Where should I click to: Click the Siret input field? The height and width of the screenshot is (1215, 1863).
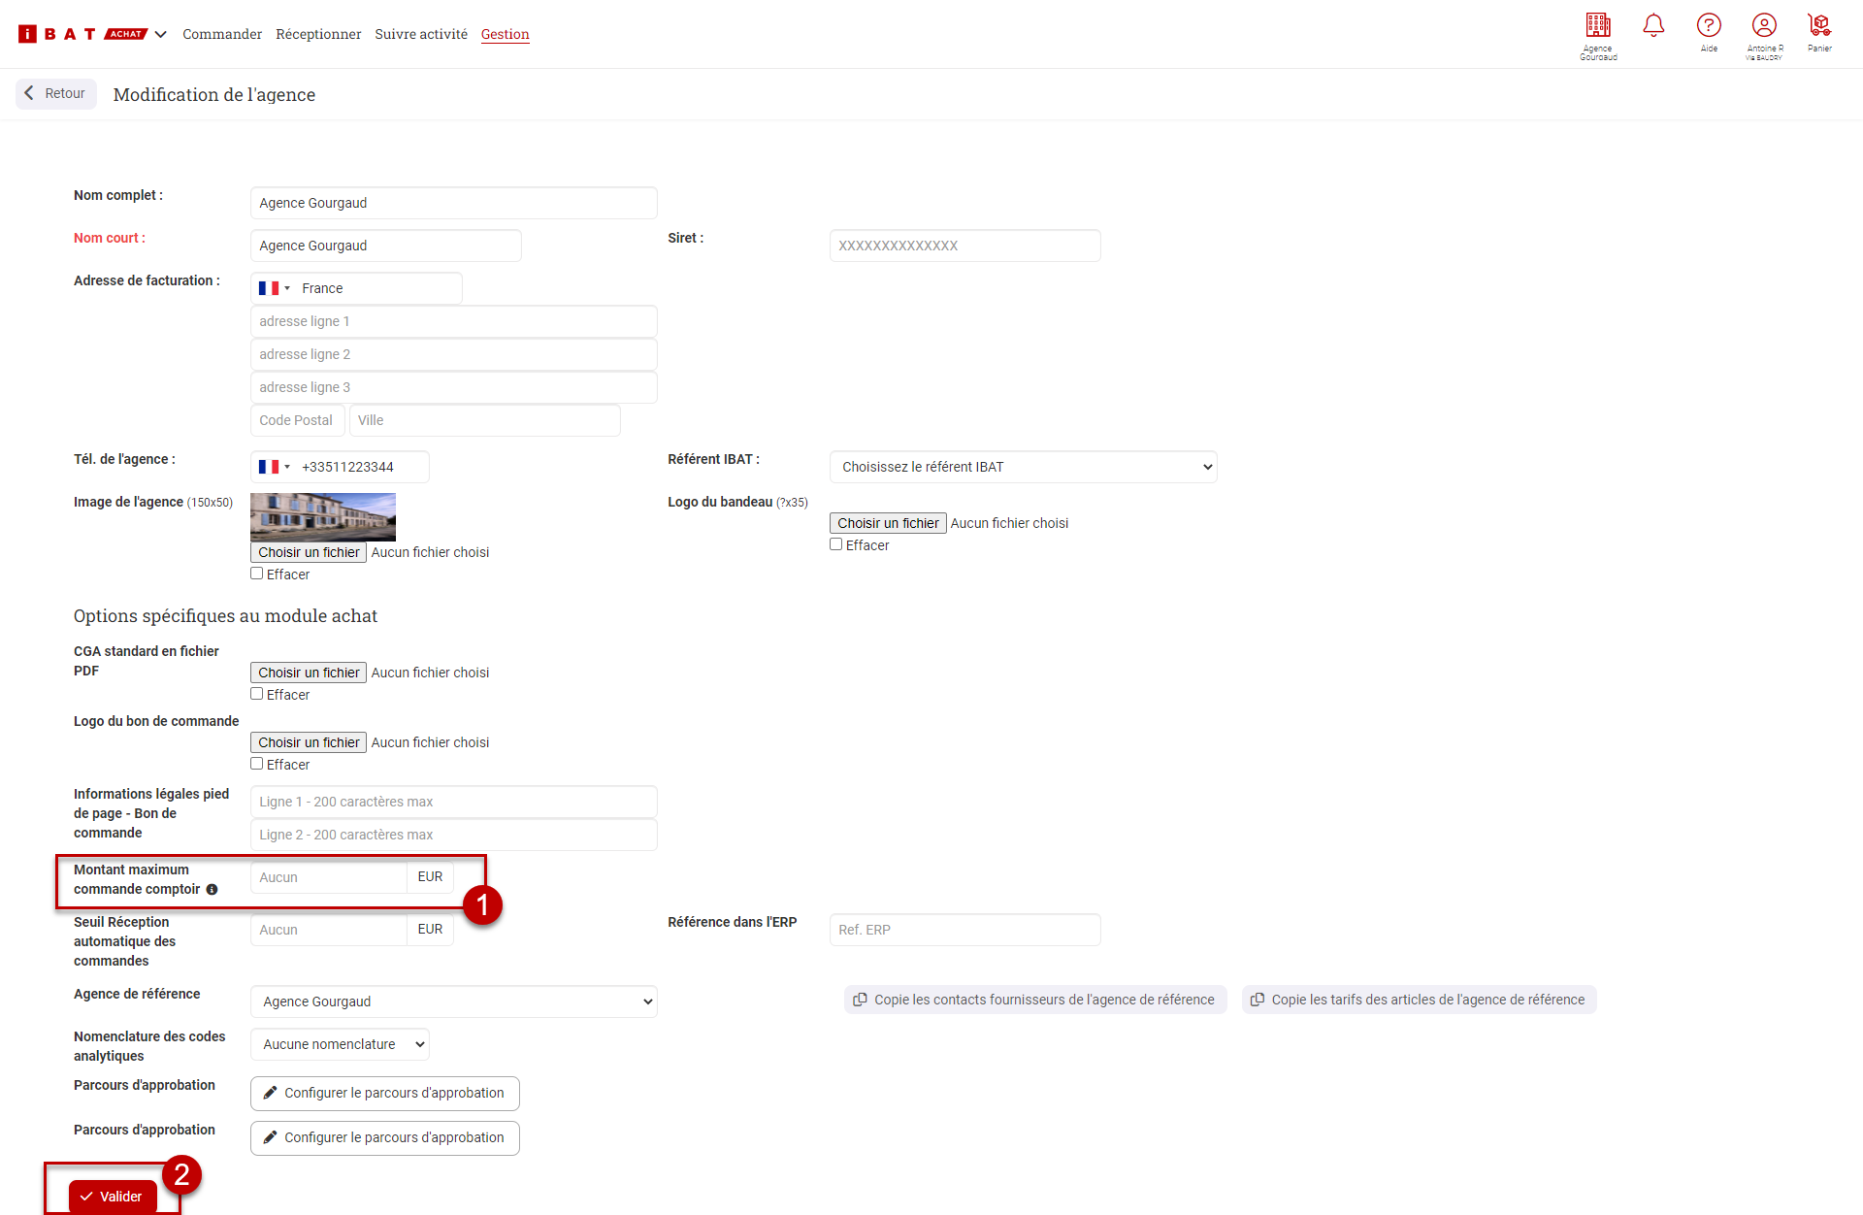964,246
